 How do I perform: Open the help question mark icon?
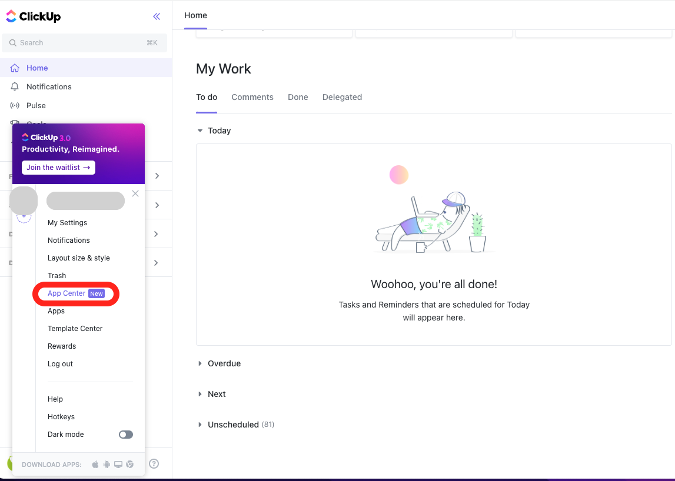pos(154,463)
